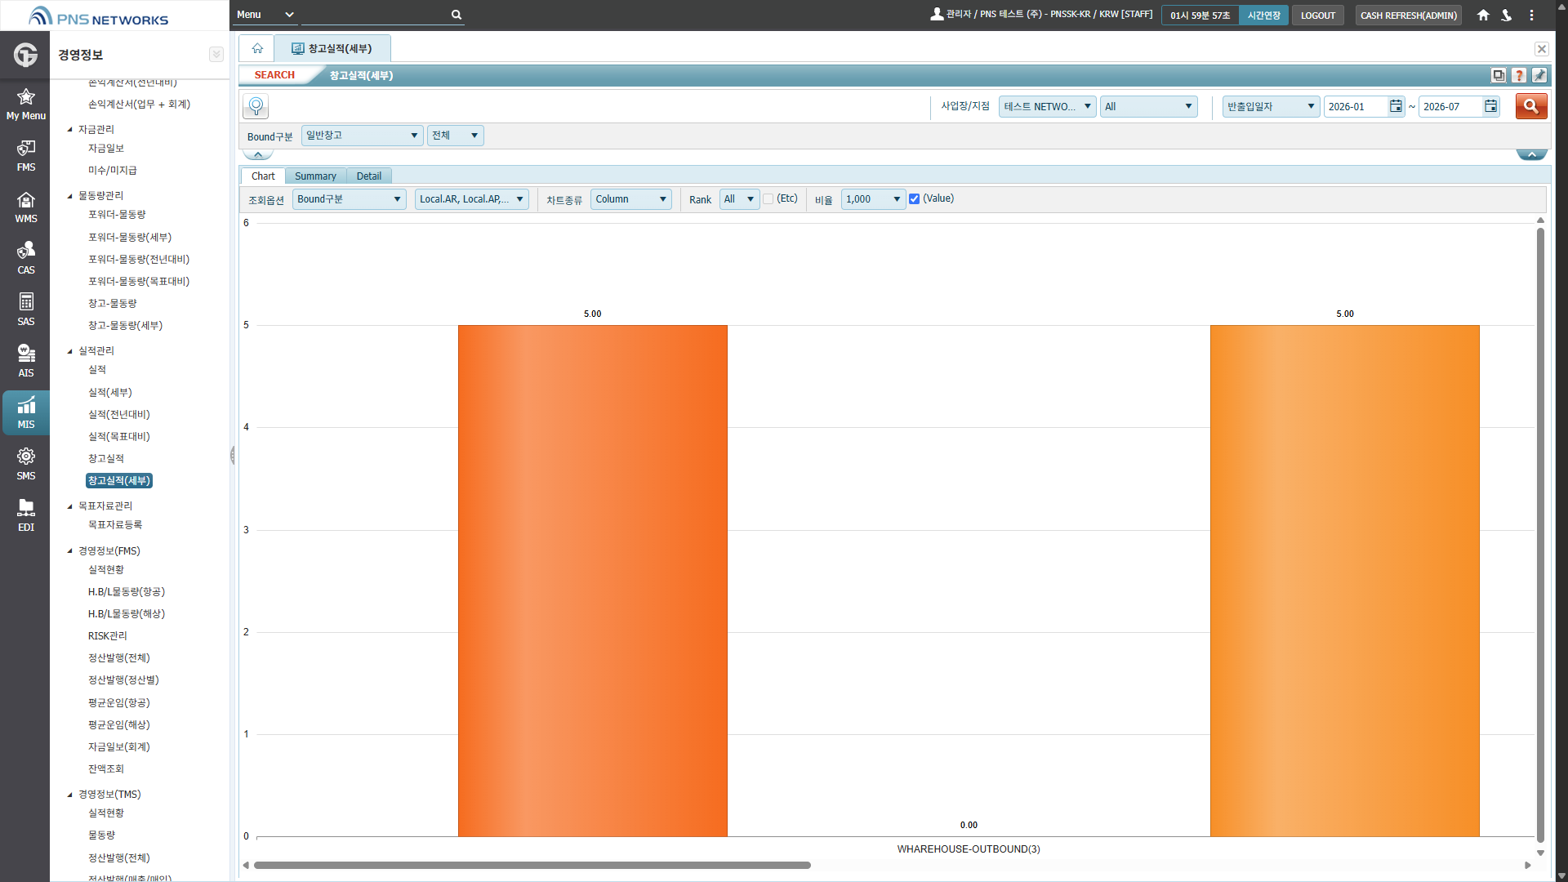Open the EDI module
This screenshot has width=1568, height=882.
click(25, 516)
